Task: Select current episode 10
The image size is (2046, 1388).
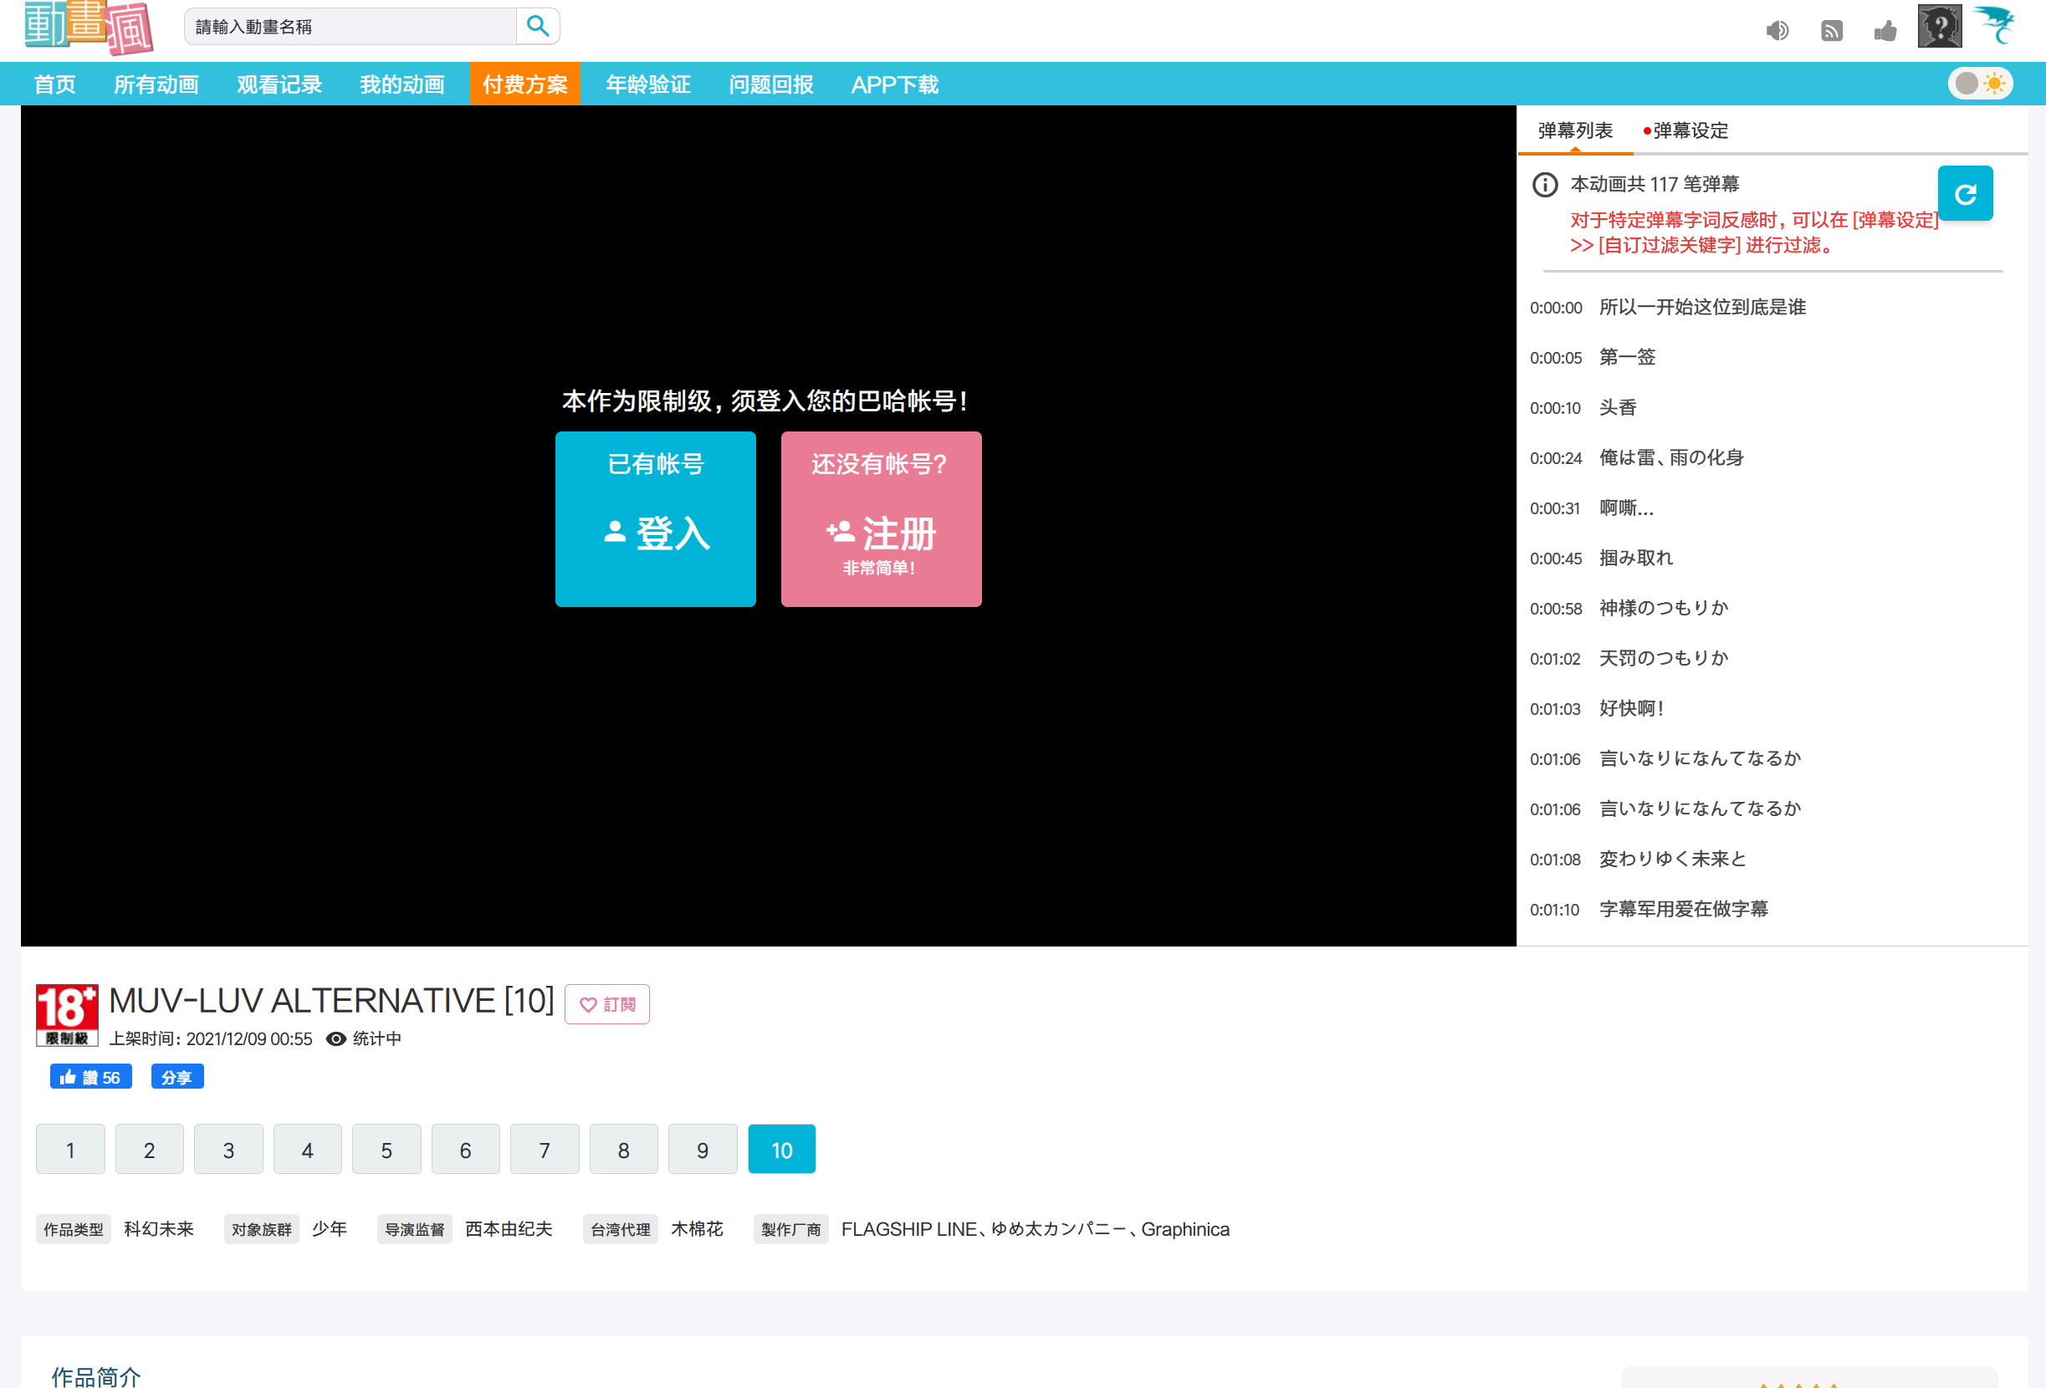Action: pyautogui.click(x=782, y=1150)
